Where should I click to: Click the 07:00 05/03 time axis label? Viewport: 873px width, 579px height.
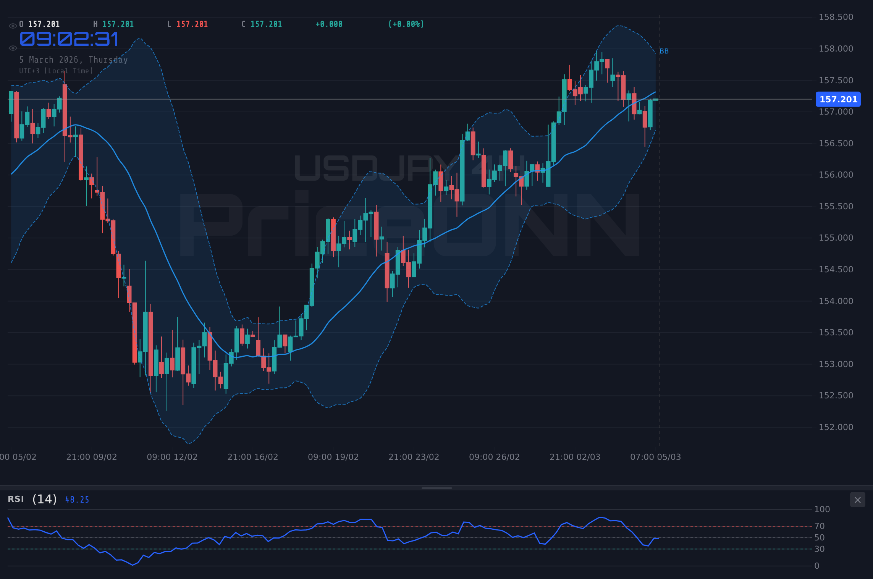[x=655, y=456]
